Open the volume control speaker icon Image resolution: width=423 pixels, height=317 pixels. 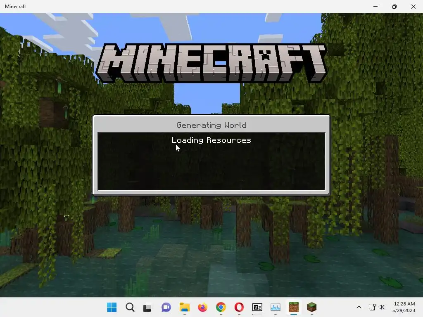(x=381, y=307)
